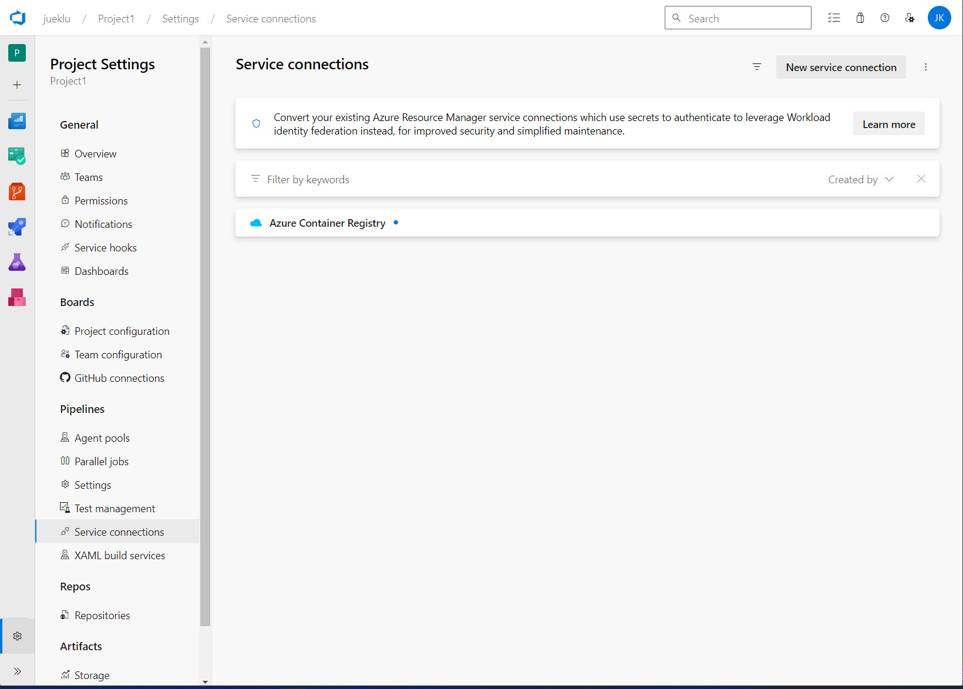Toggle the filter bar icon
Viewport: 963px width, 689px height.
(x=757, y=67)
